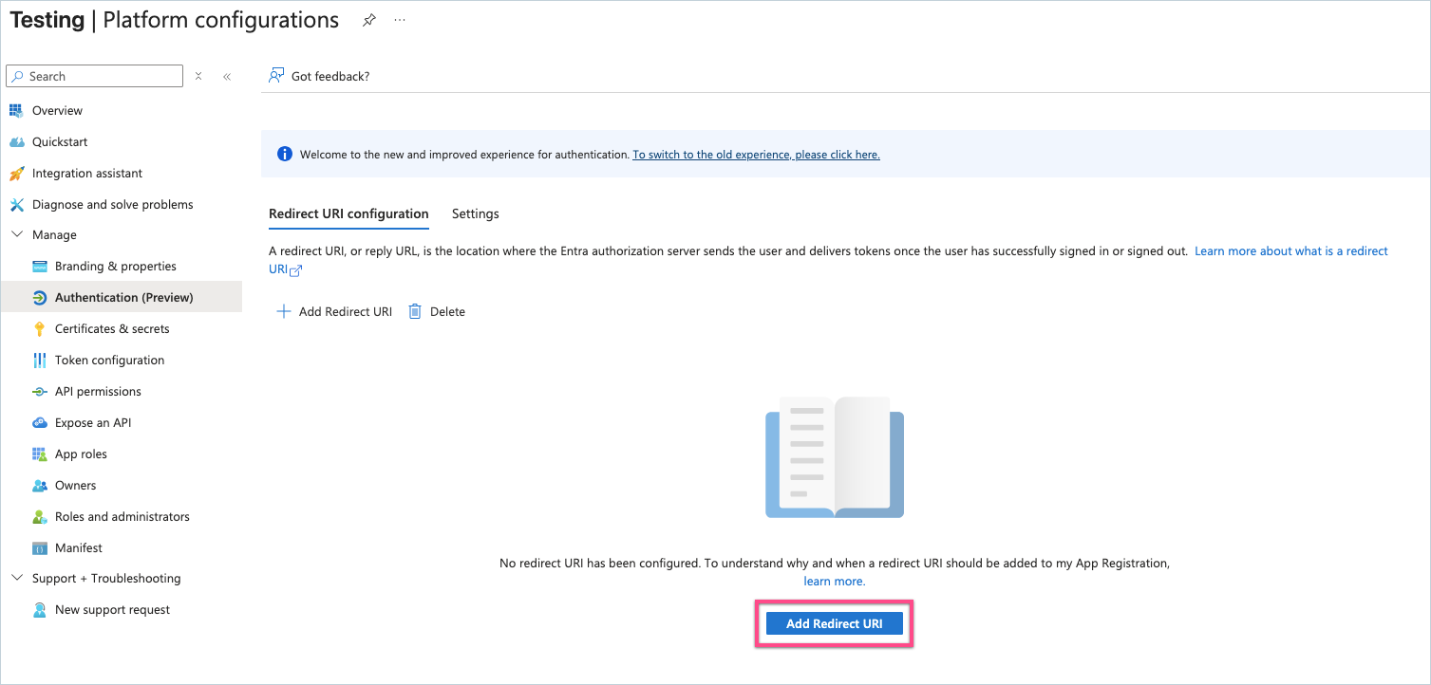Click the Expose an API cloud icon
1431x685 pixels.
[x=40, y=423]
